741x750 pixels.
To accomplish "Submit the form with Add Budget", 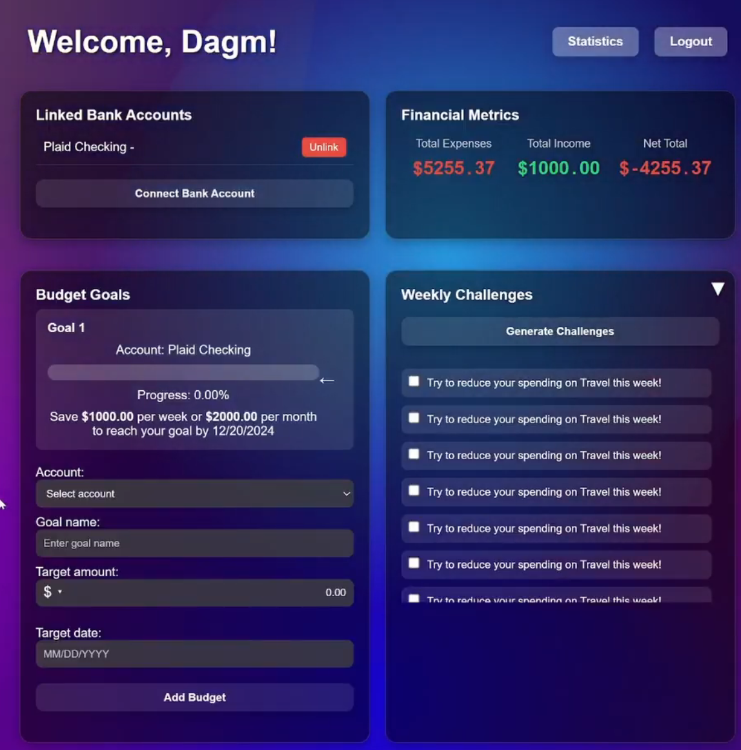I will [x=194, y=698].
